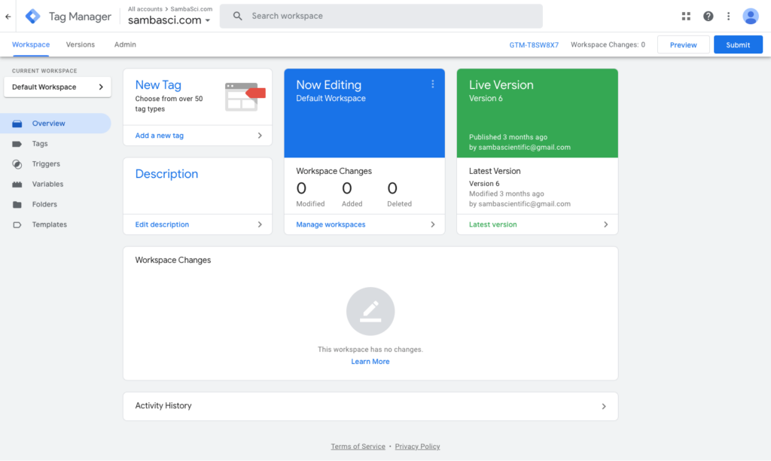Click the Templates icon in sidebar
This screenshot has width=771, height=461.
click(x=17, y=224)
